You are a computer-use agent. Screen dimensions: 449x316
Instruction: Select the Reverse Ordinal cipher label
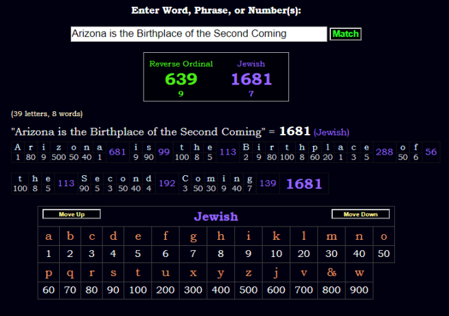(181, 64)
